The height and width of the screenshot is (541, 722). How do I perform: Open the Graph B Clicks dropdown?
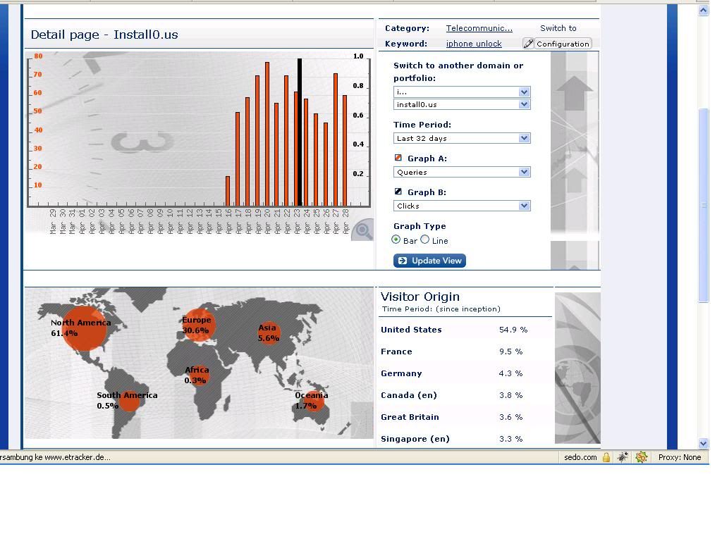(461, 206)
